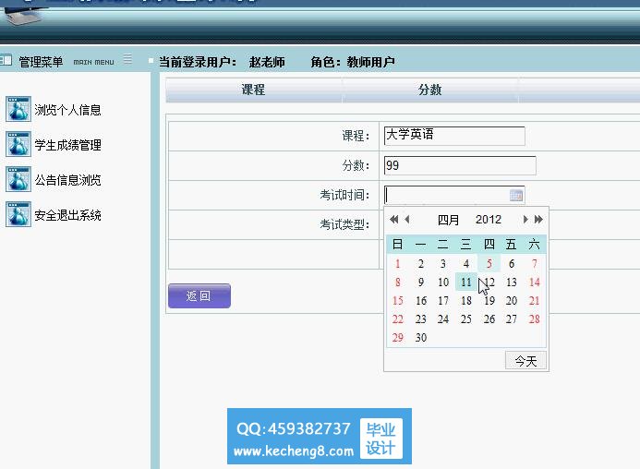Pick date 9 in the calendar
This screenshot has width=640, height=469.
[421, 283]
